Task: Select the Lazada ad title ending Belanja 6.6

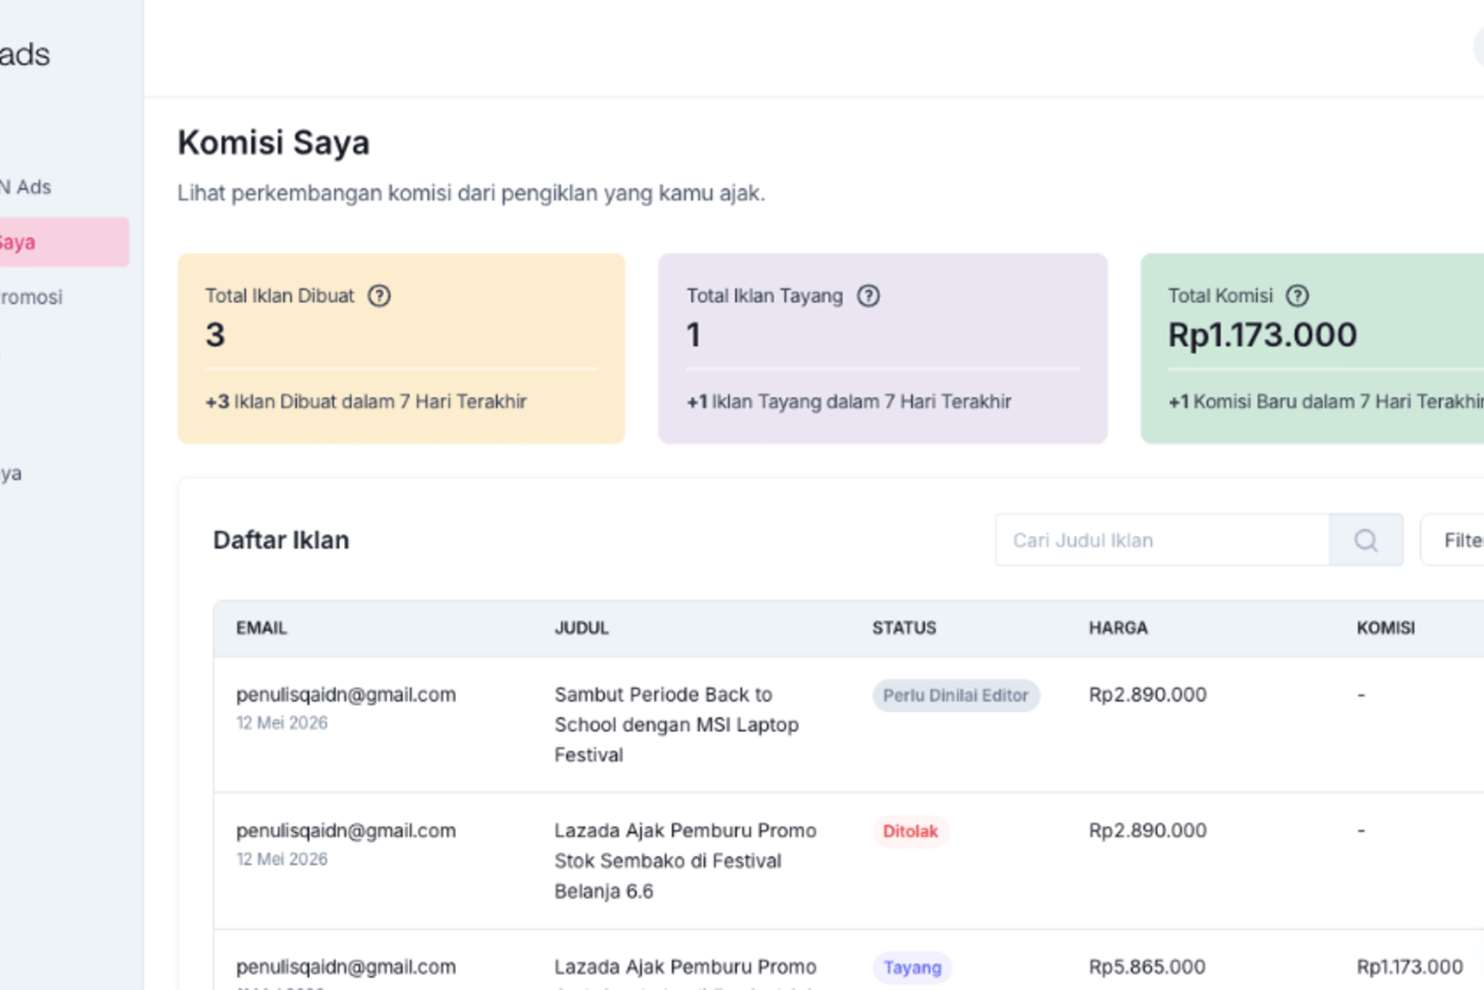Action: pos(685,861)
